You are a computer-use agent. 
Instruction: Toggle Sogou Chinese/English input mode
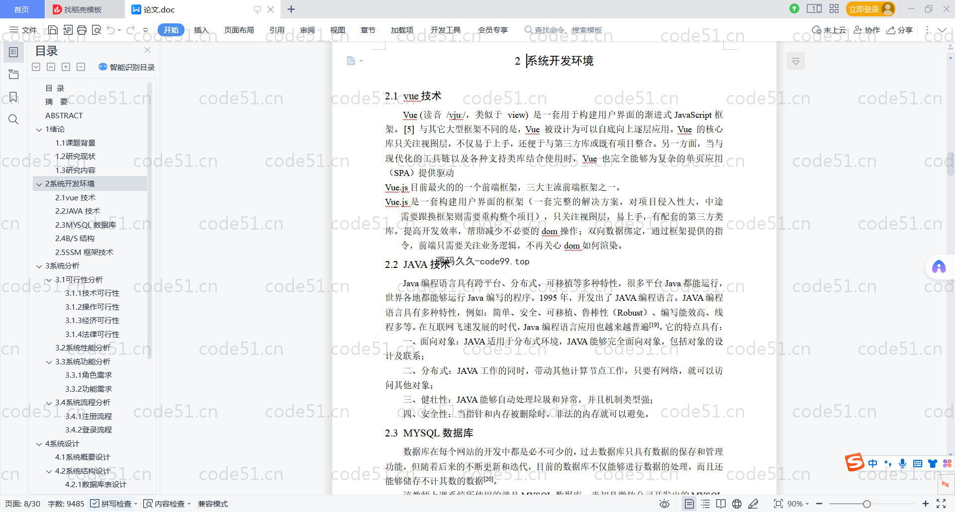point(873,463)
